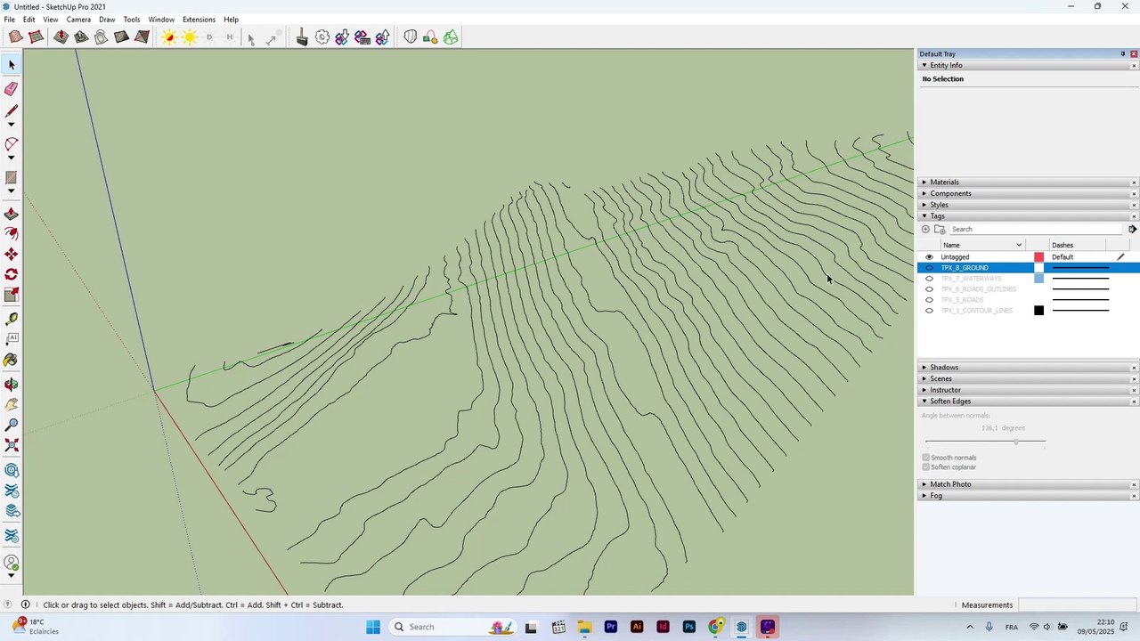Click the green wireframe solid icon
Image resolution: width=1140 pixels, height=641 pixels.
coord(451,37)
